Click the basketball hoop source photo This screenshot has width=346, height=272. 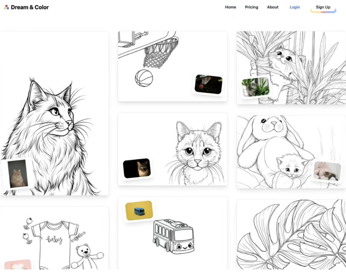208,84
